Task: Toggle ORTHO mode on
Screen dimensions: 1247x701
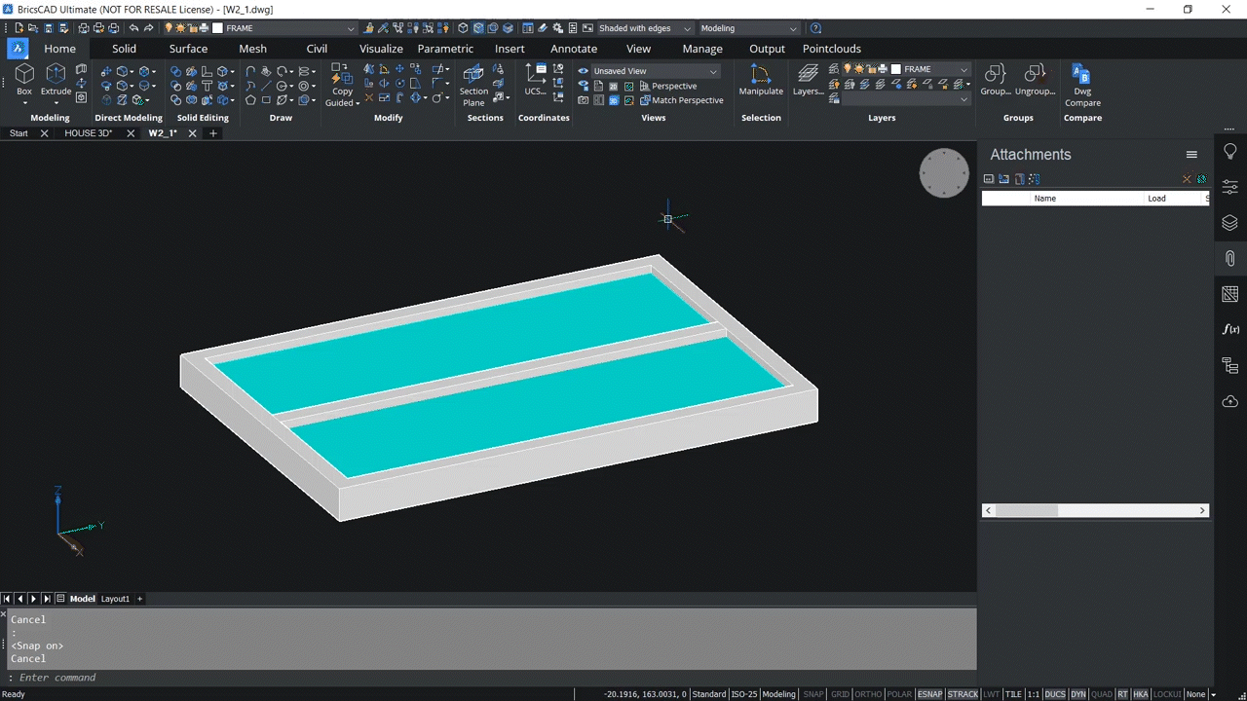Action: point(866,693)
